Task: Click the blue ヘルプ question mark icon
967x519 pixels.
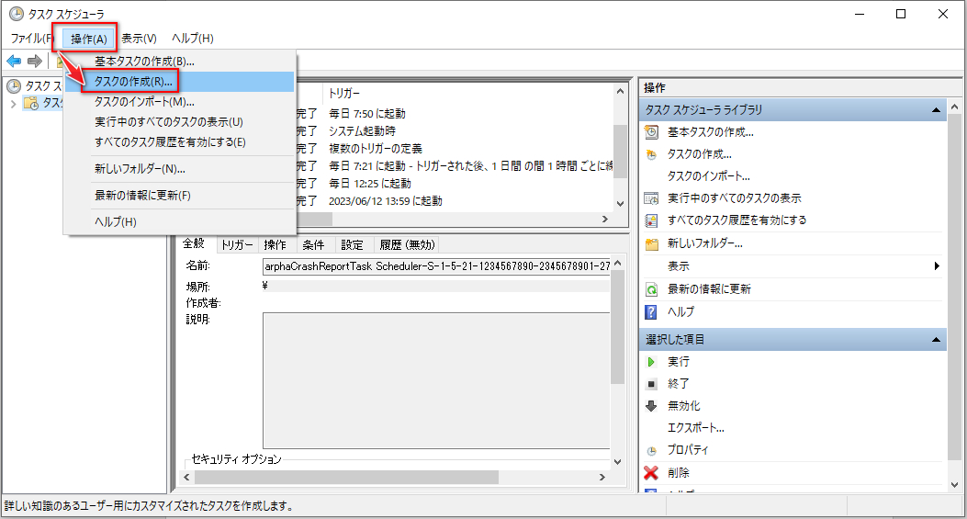Action: point(651,312)
